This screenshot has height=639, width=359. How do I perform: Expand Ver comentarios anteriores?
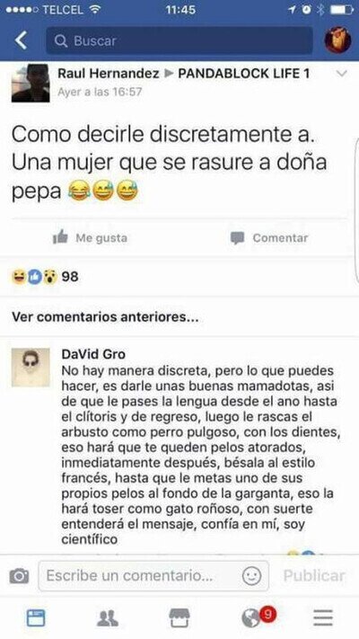tap(105, 316)
